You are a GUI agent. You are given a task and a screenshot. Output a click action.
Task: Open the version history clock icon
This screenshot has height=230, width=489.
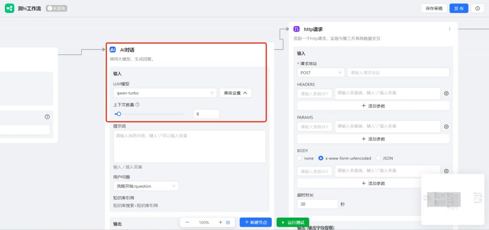478,8
